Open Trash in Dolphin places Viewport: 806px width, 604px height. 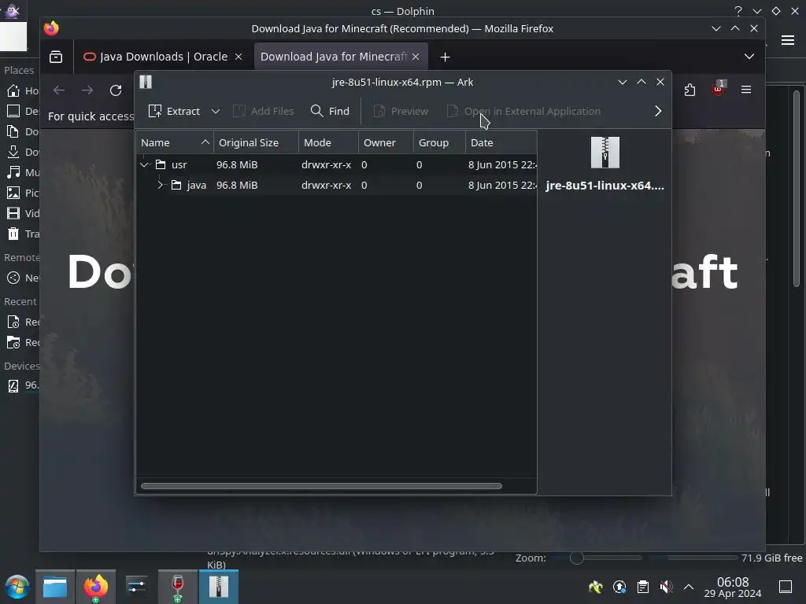click(x=21, y=234)
